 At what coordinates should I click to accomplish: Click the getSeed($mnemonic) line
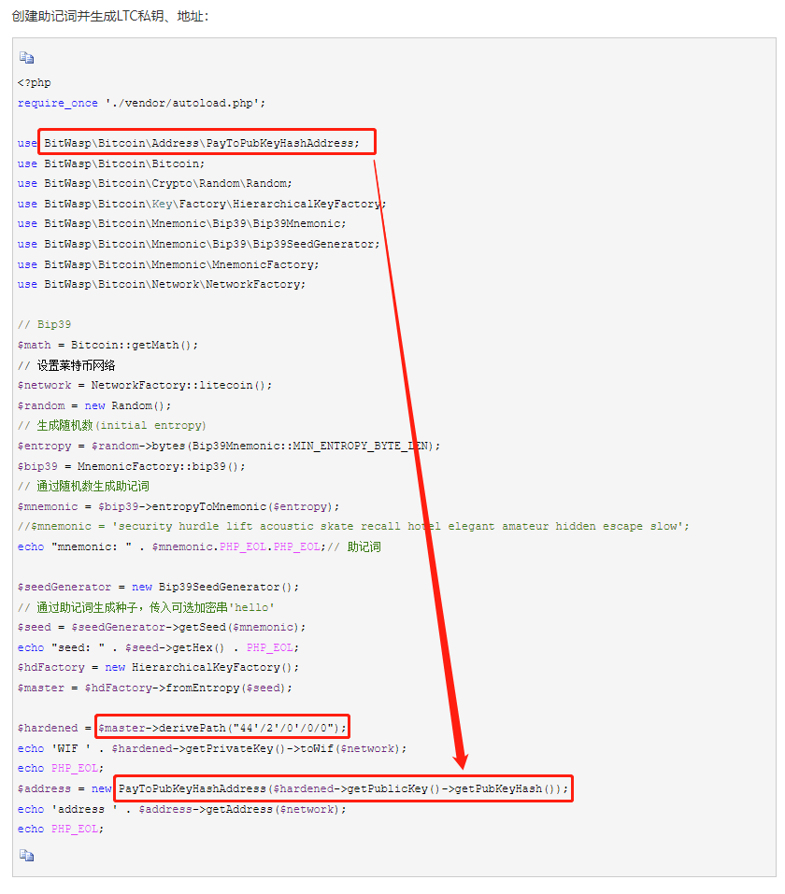[162, 627]
